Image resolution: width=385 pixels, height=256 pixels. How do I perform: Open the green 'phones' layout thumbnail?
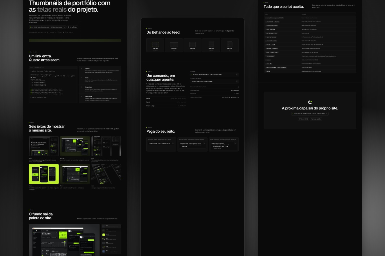coord(44,174)
